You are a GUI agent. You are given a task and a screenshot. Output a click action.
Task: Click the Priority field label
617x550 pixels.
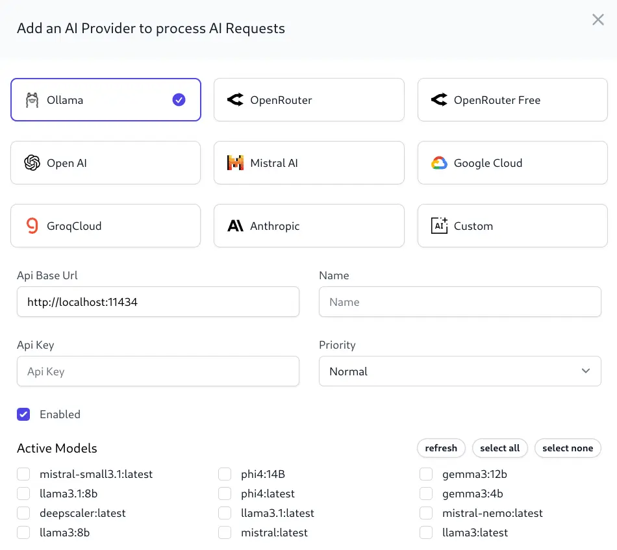point(337,345)
